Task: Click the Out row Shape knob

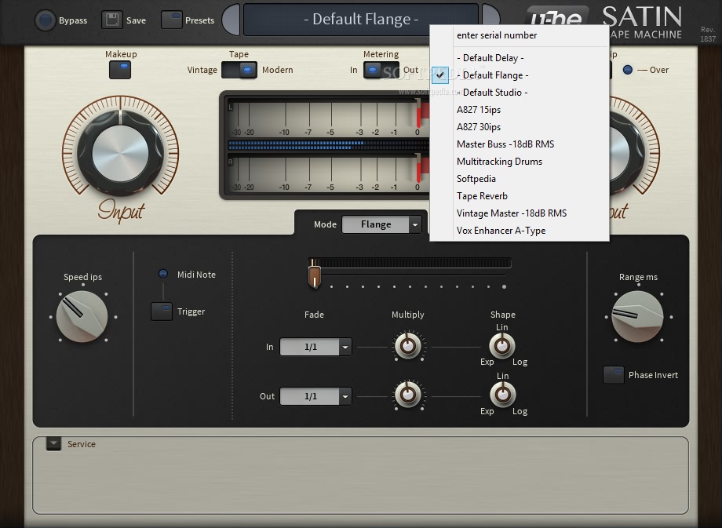Action: [x=502, y=395]
